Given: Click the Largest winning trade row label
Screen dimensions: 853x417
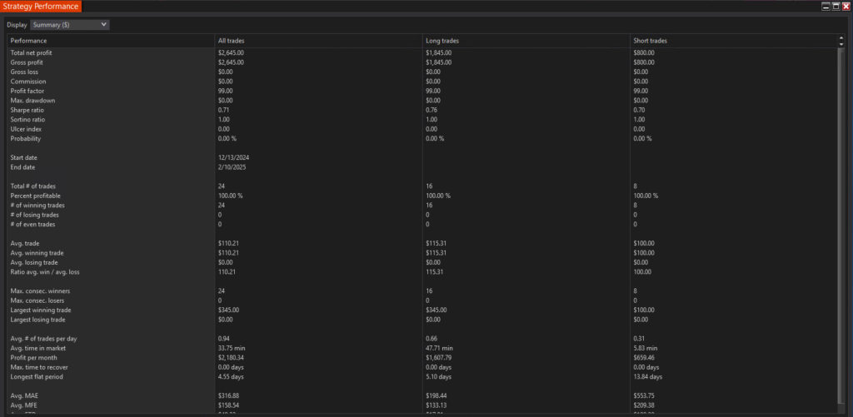Looking at the screenshot, I should coord(41,310).
